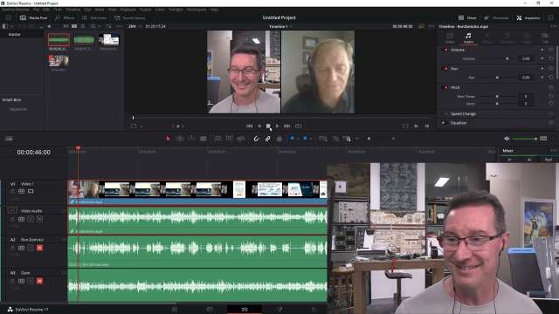Toggle loop playback button
Screen dimensions: 559x314
[x=299, y=126]
